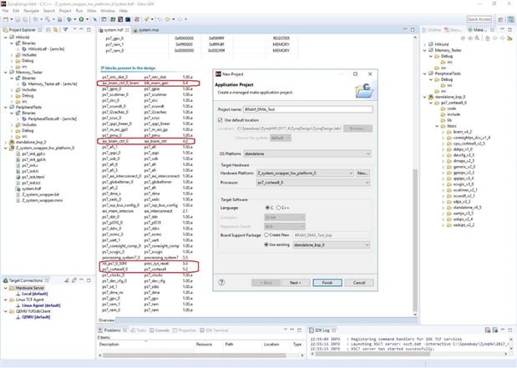Toggle the Use default location checkbox
The image size is (517, 368).
click(220, 119)
